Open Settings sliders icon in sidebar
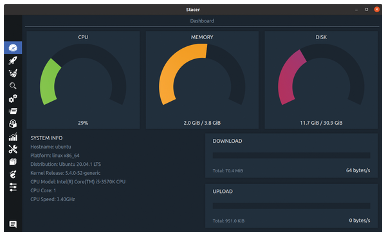Viewport: 386px width, 236px height. [x=13, y=187]
